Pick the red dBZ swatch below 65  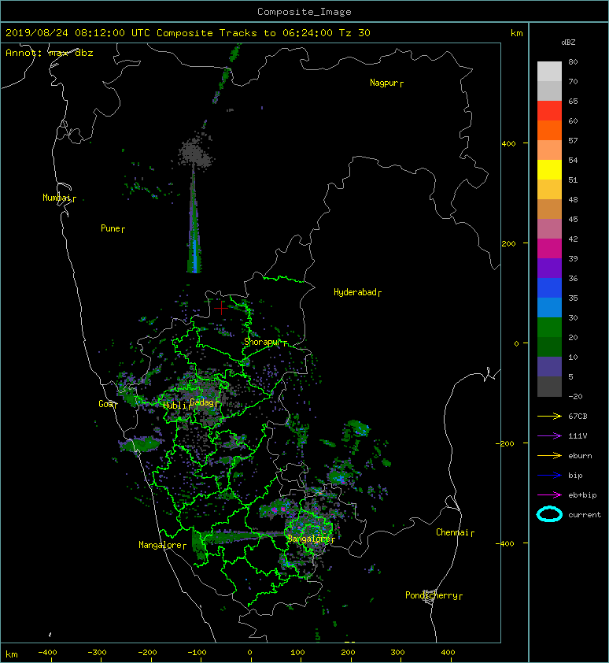point(549,110)
